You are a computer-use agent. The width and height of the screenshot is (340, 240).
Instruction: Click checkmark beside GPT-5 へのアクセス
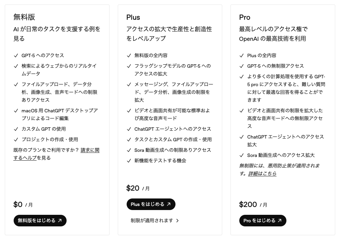point(16,55)
